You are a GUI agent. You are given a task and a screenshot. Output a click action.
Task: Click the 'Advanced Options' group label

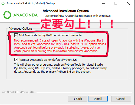pyautogui.click(x=21, y=28)
